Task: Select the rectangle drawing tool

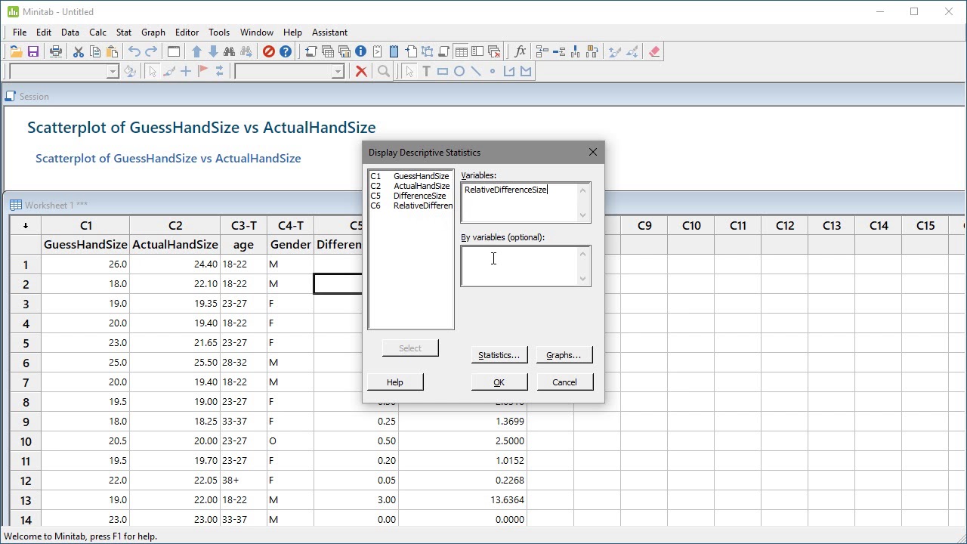Action: [x=443, y=72]
